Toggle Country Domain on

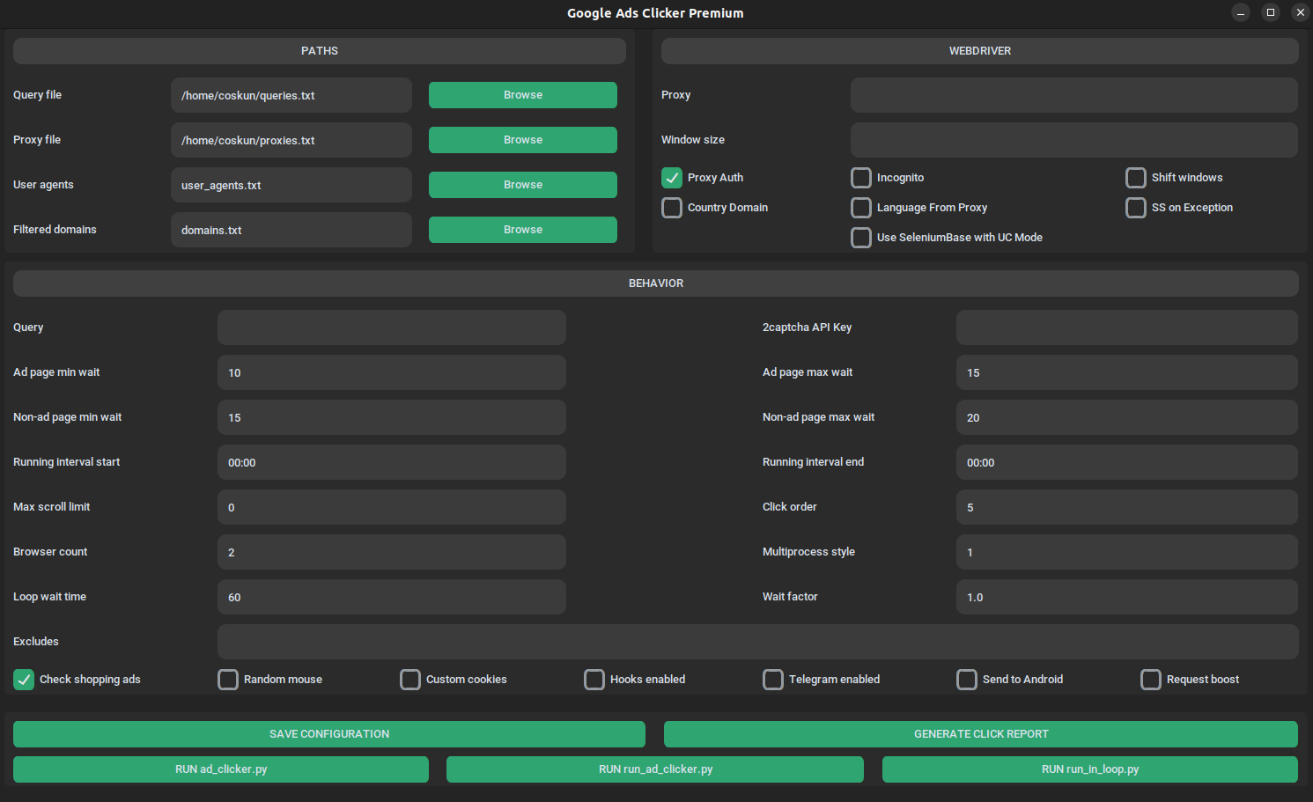click(x=672, y=207)
